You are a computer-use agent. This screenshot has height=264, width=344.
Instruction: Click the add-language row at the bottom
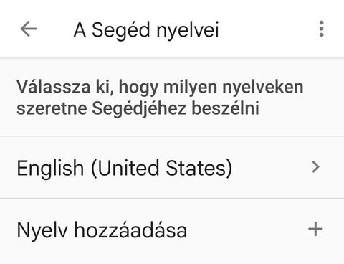click(x=172, y=230)
